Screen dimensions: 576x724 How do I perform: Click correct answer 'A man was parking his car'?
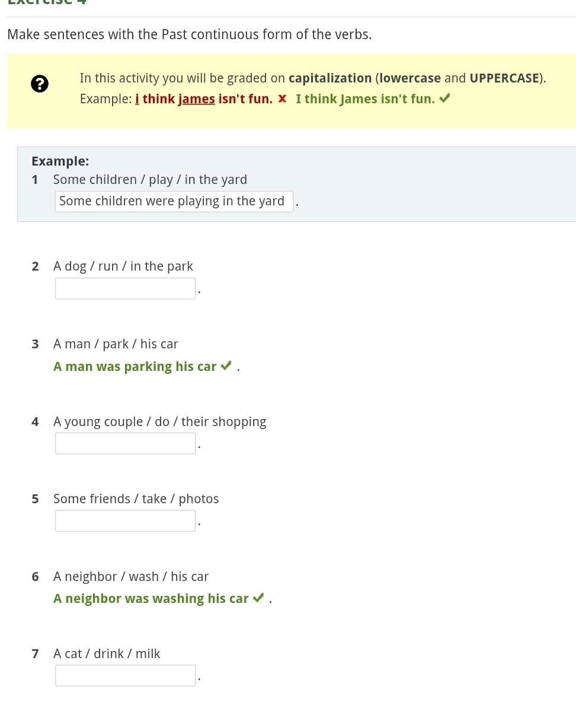[x=135, y=367]
